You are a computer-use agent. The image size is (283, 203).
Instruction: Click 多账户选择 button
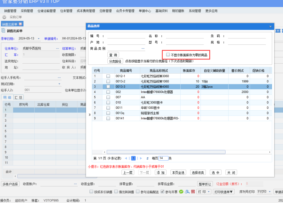point(10,184)
